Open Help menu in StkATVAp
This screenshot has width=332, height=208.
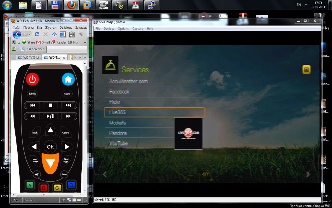coord(150,29)
